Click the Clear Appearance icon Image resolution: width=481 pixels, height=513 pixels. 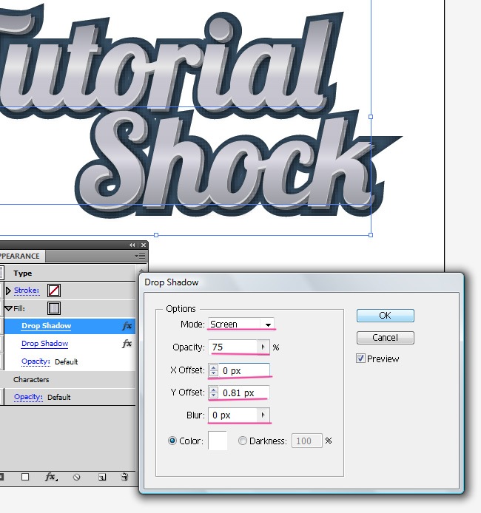click(x=77, y=478)
